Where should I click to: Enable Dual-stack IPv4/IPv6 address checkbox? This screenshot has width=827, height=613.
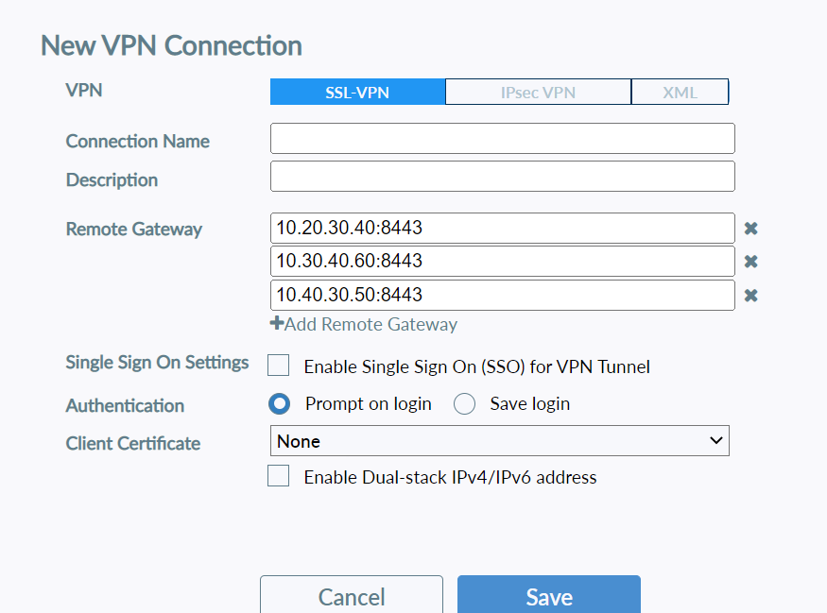[x=279, y=477]
